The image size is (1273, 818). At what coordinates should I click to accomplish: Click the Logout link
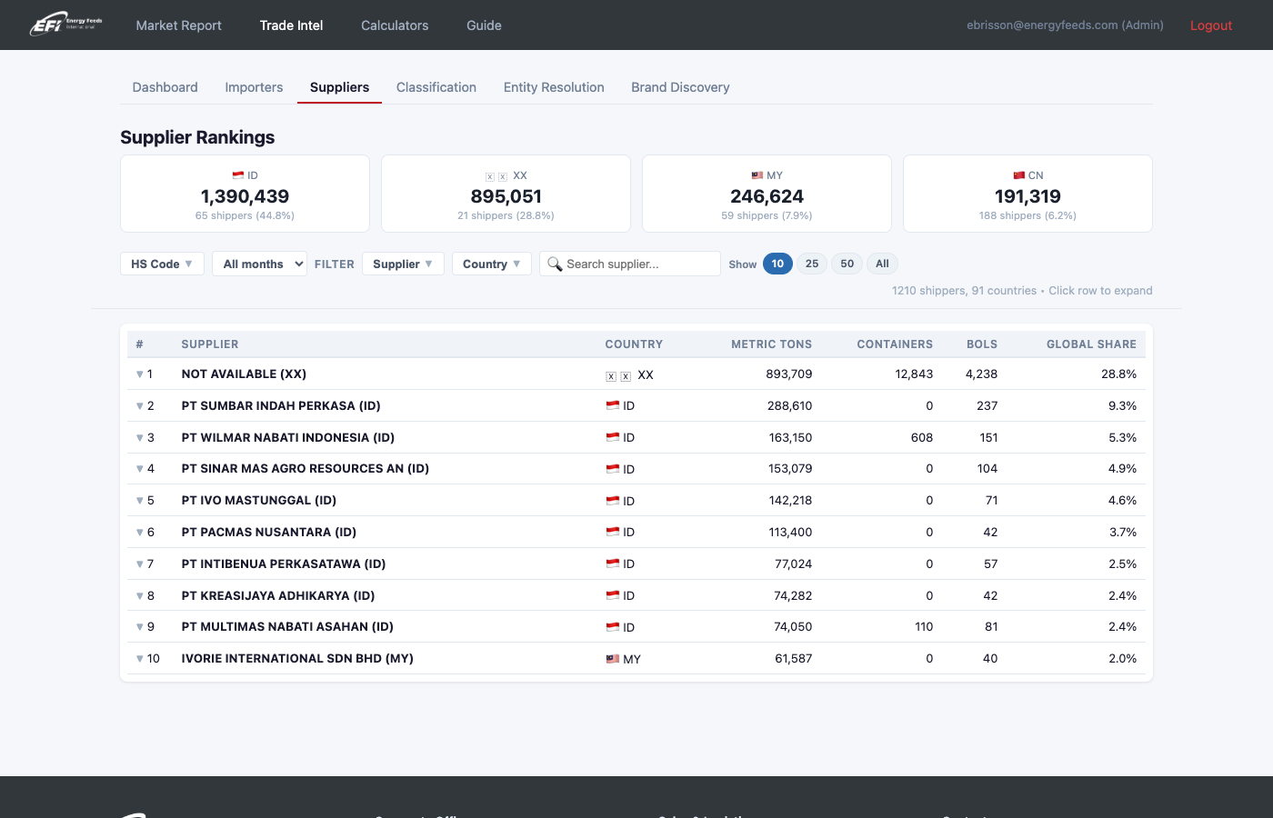pos(1210,25)
